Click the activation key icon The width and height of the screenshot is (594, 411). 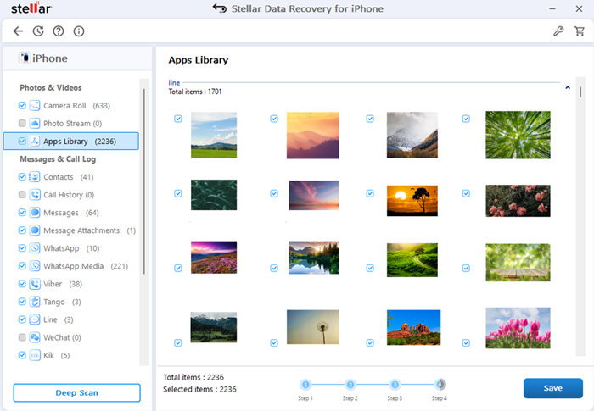click(x=558, y=31)
